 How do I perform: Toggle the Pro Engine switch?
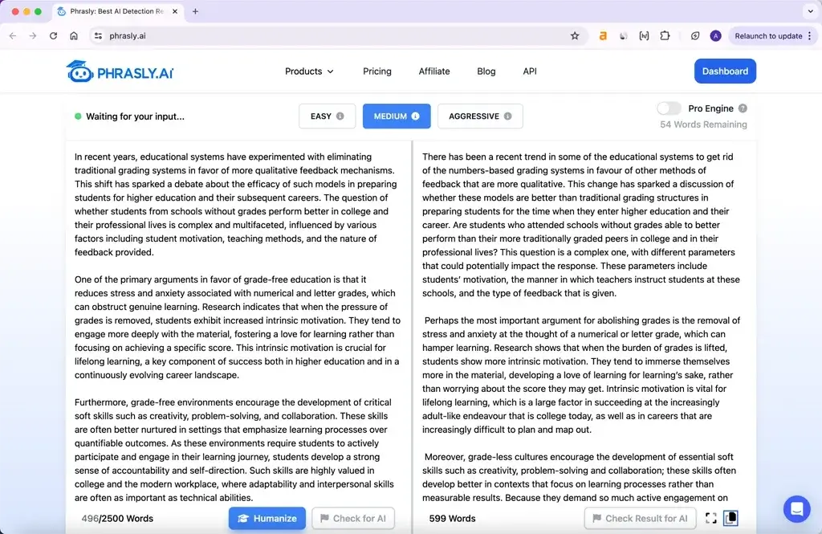pos(669,108)
